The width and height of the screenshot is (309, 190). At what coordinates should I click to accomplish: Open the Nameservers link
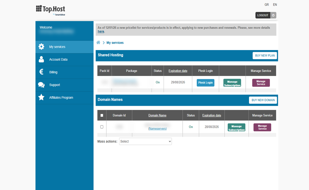click(x=157, y=128)
